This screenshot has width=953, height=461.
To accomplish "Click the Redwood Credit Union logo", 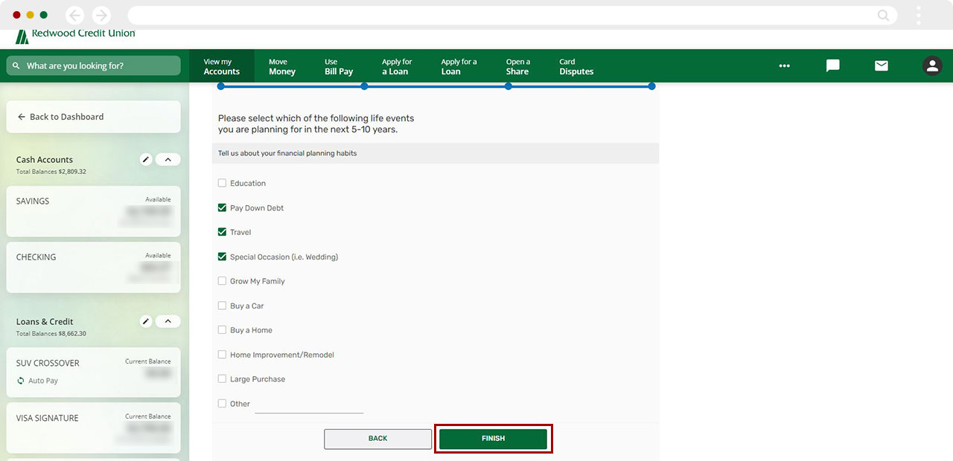I will click(x=75, y=36).
